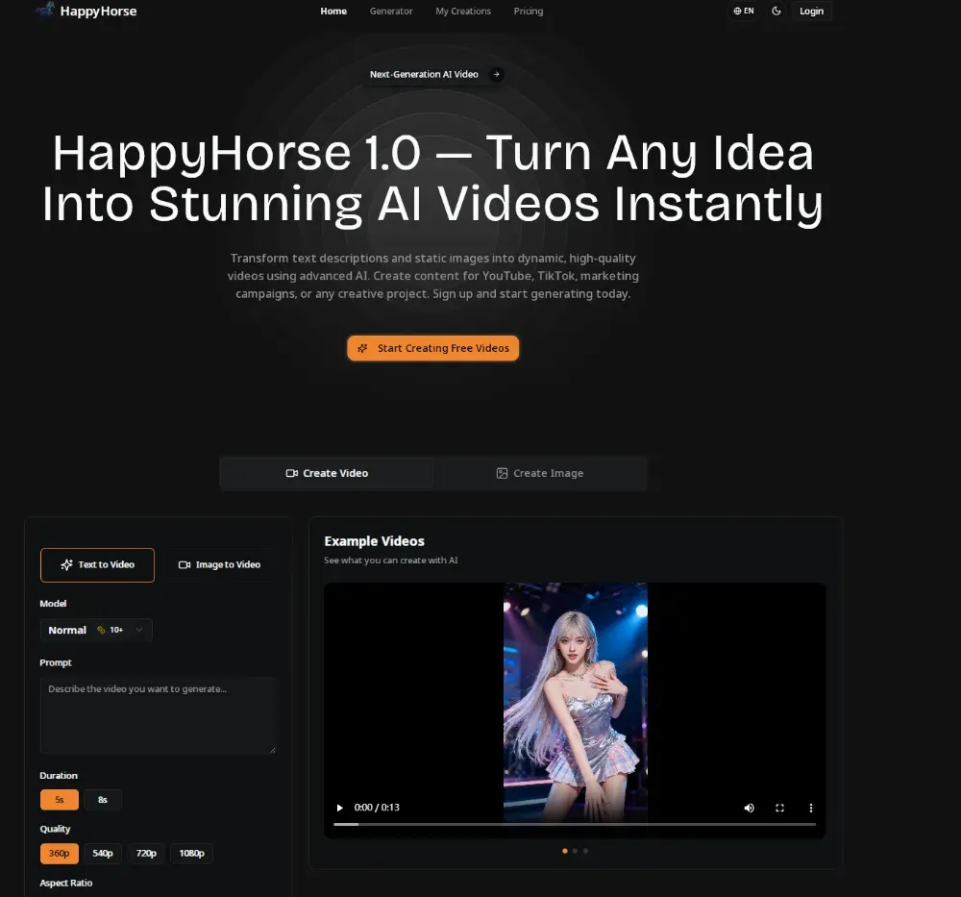
Task: Play the example video
Action: pyautogui.click(x=339, y=808)
